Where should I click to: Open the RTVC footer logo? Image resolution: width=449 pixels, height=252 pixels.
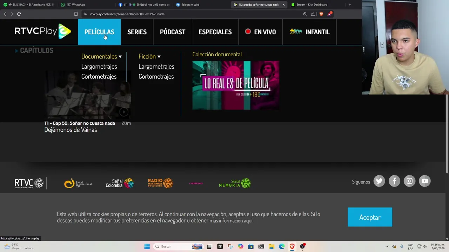click(29, 183)
